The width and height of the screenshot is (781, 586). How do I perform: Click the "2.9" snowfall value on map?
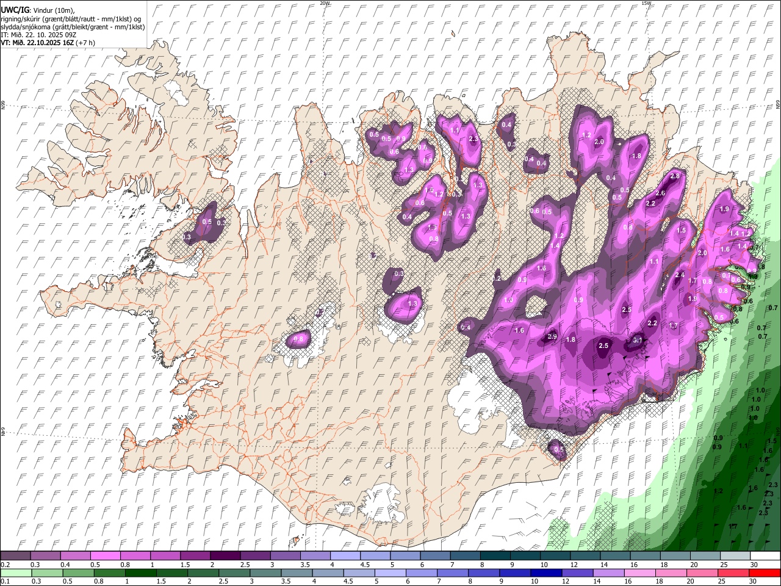(552, 336)
